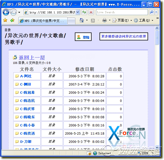Click the folder icon beside C-陈小春
This screenshot has width=164, height=160.
click(17, 125)
